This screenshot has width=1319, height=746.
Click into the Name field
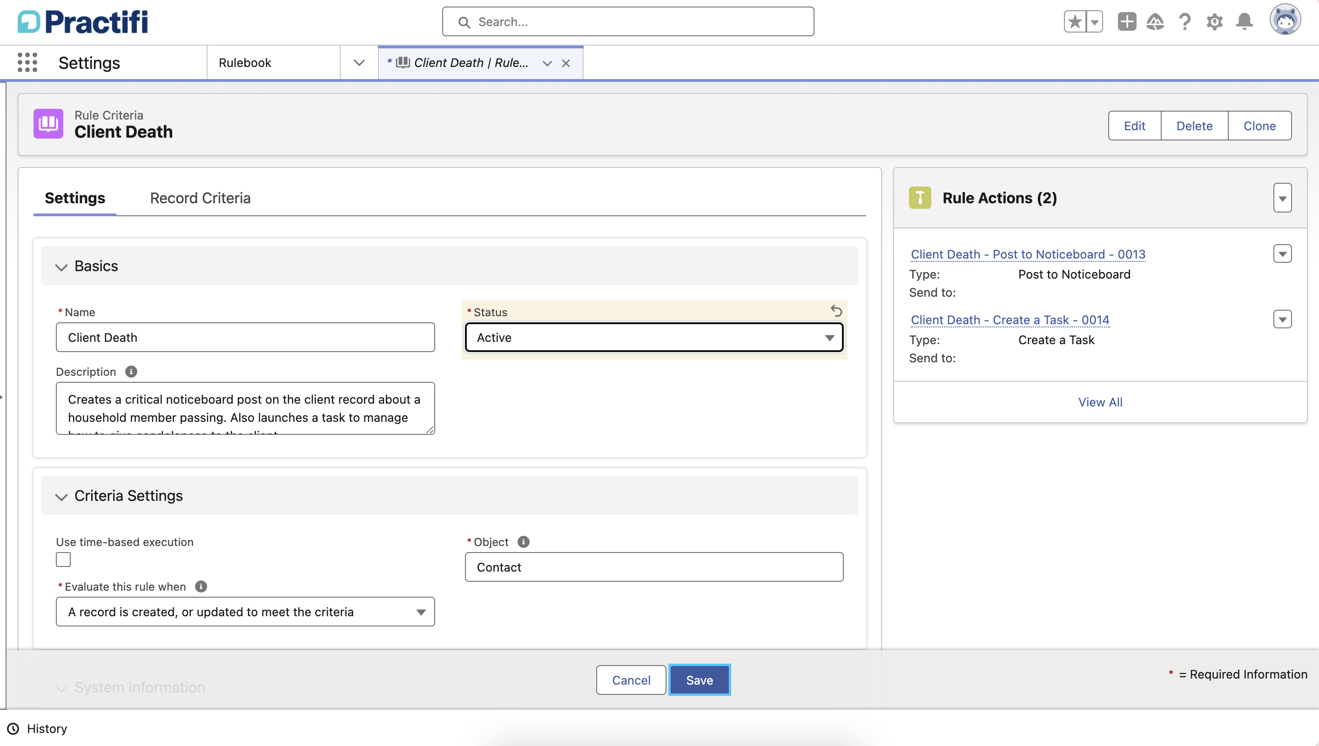(x=245, y=337)
